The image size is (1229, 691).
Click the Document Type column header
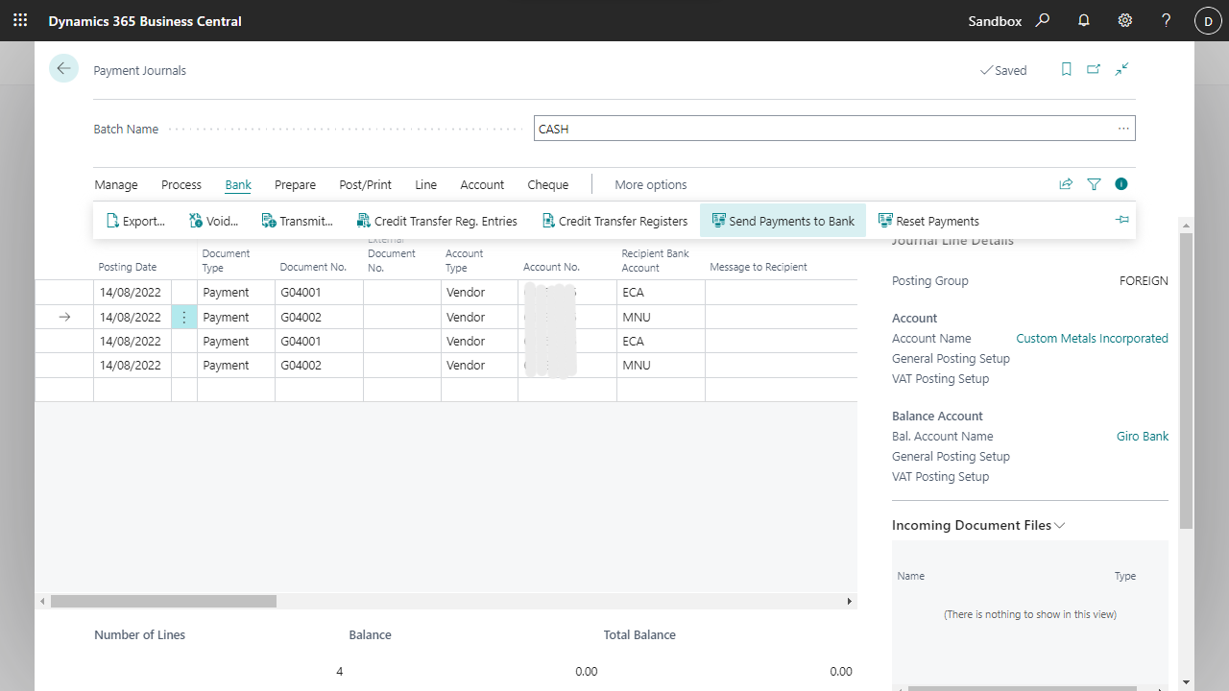[227, 260]
